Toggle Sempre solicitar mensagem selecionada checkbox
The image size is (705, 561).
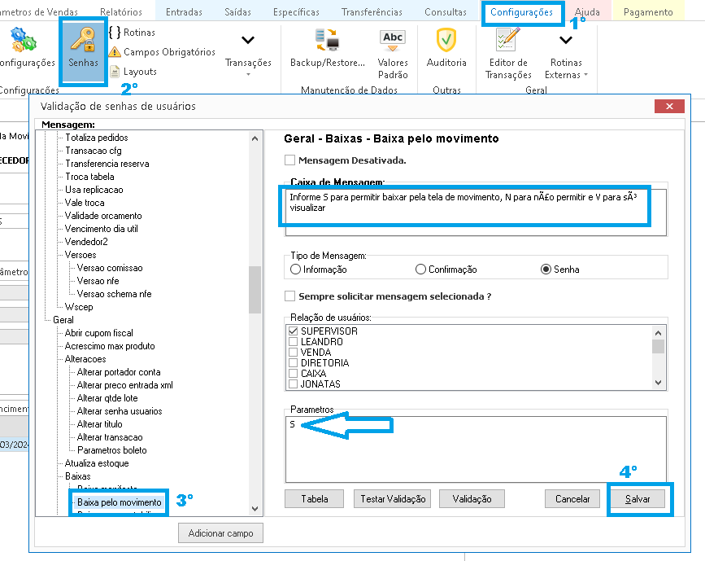[x=290, y=296]
